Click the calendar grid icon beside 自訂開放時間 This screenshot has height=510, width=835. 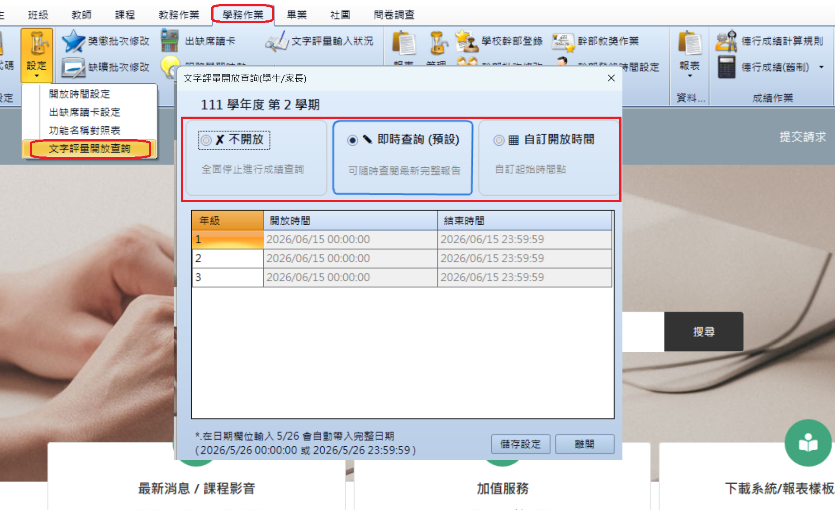[x=513, y=140]
